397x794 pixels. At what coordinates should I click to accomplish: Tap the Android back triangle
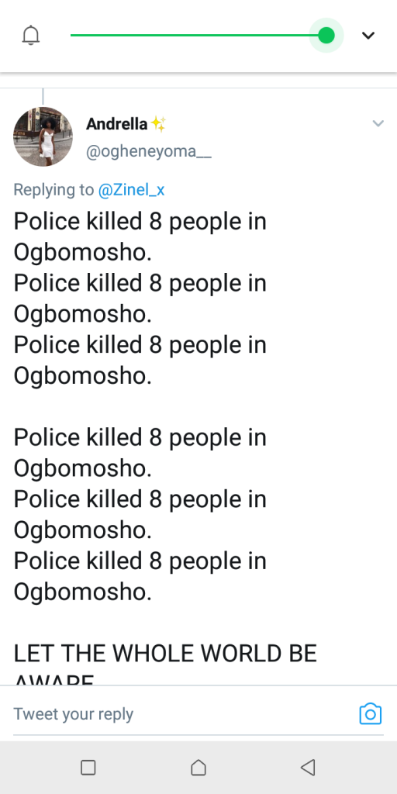coord(309,767)
